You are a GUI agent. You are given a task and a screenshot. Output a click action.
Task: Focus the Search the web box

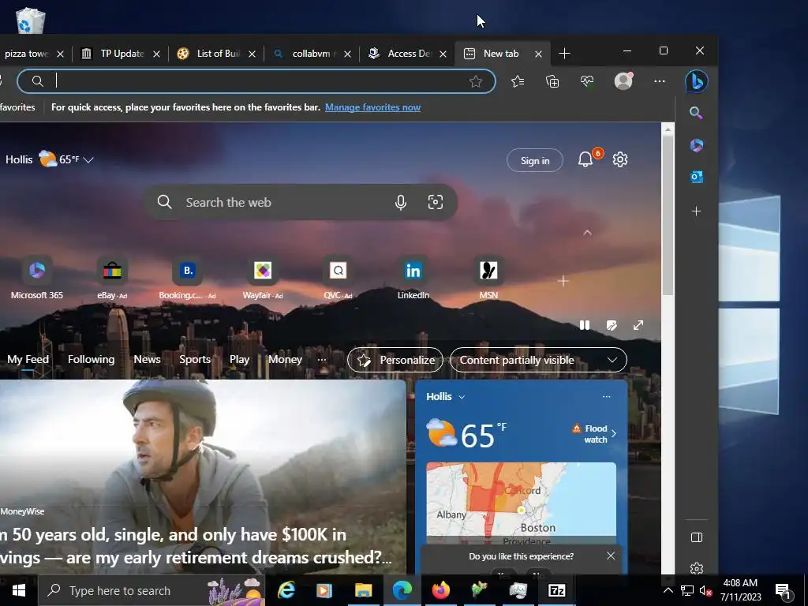[x=300, y=203]
